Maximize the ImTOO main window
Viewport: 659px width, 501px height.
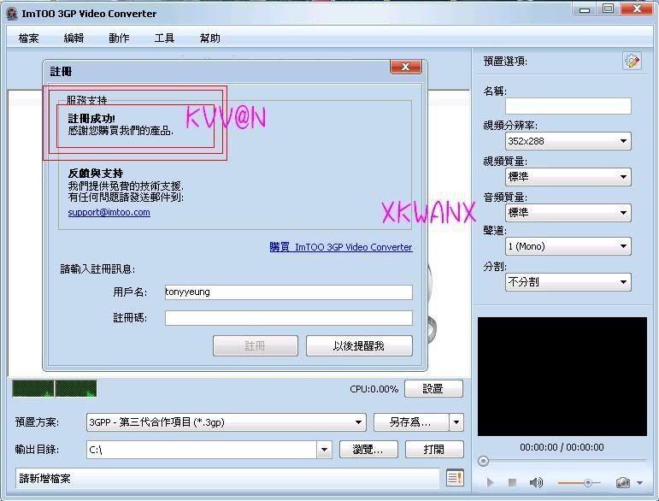coord(608,9)
